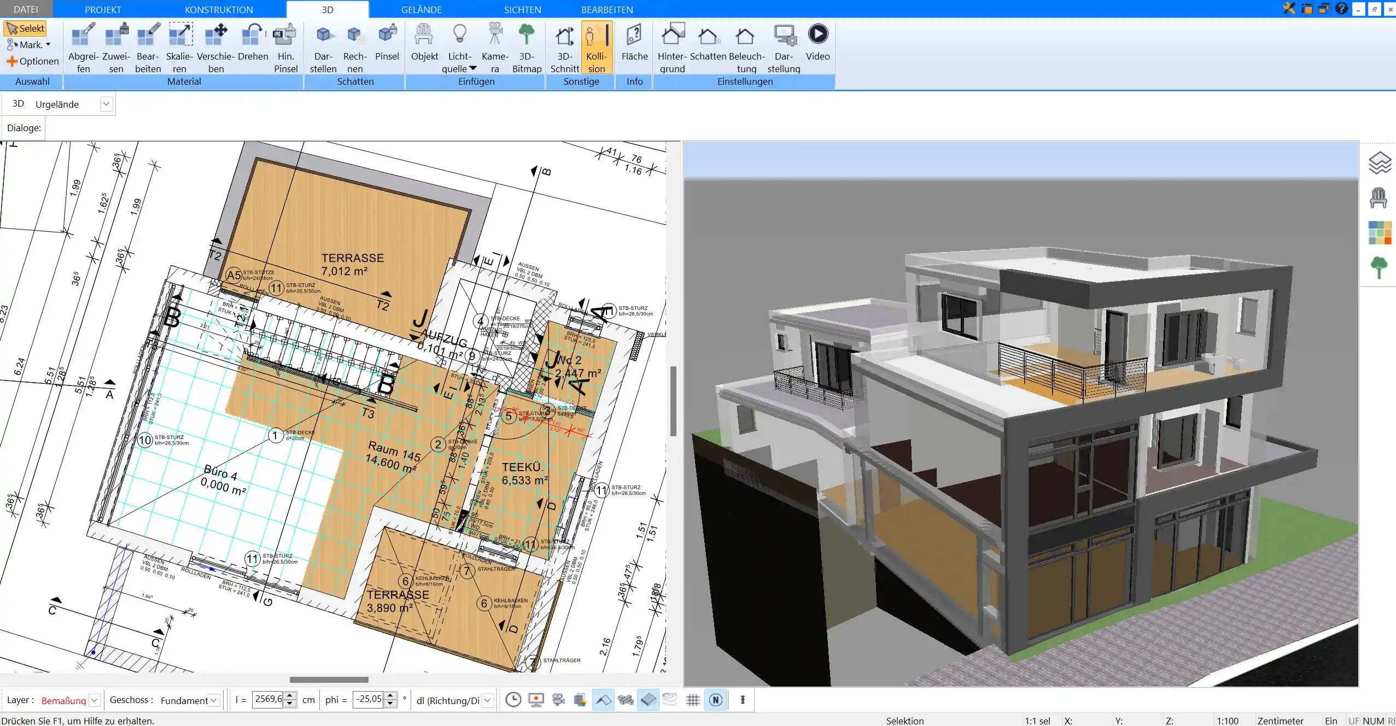
Task: Open the material color palette side panel
Action: coord(1380,233)
